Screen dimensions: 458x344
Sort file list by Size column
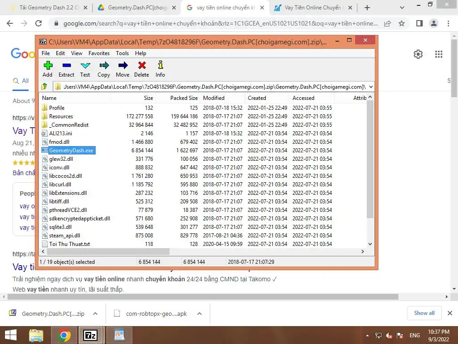[x=133, y=98]
